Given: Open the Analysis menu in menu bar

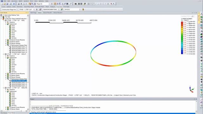Looking at the screenshot, I should 26,1.
